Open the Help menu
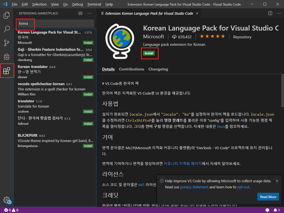 [x=109, y=4]
